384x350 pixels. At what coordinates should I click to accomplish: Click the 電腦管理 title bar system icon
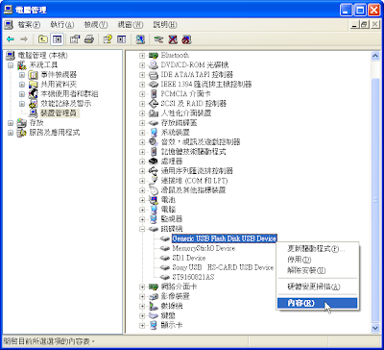coord(9,10)
